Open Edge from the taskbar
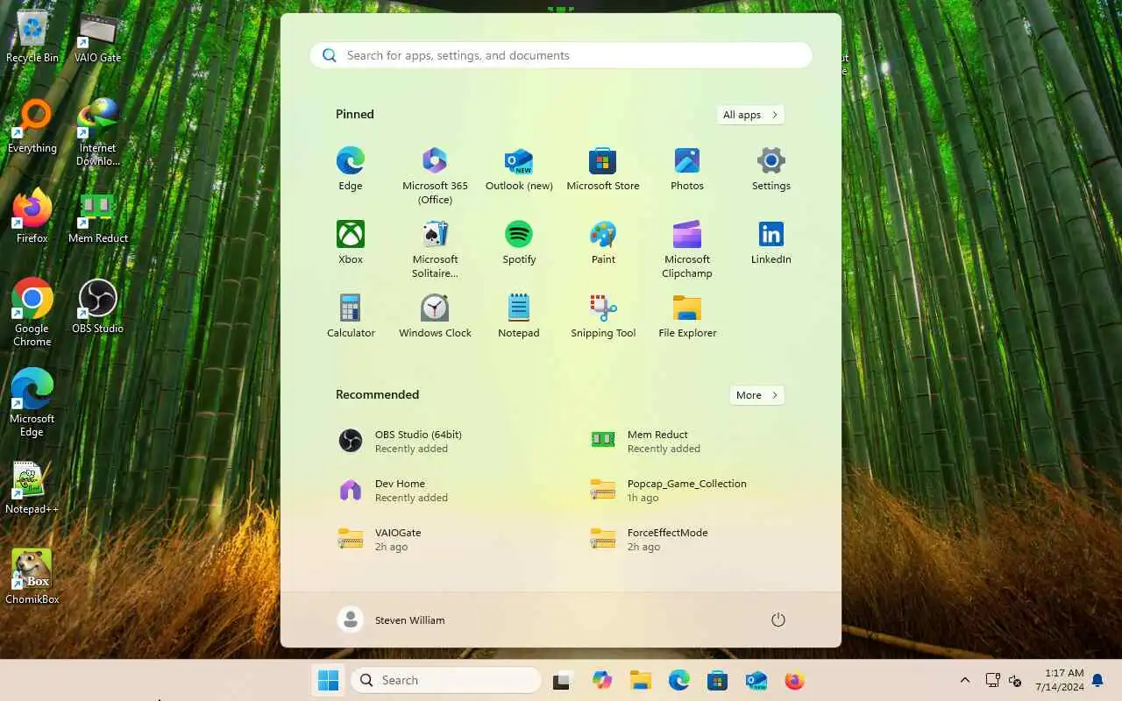This screenshot has width=1122, height=701. 678,680
